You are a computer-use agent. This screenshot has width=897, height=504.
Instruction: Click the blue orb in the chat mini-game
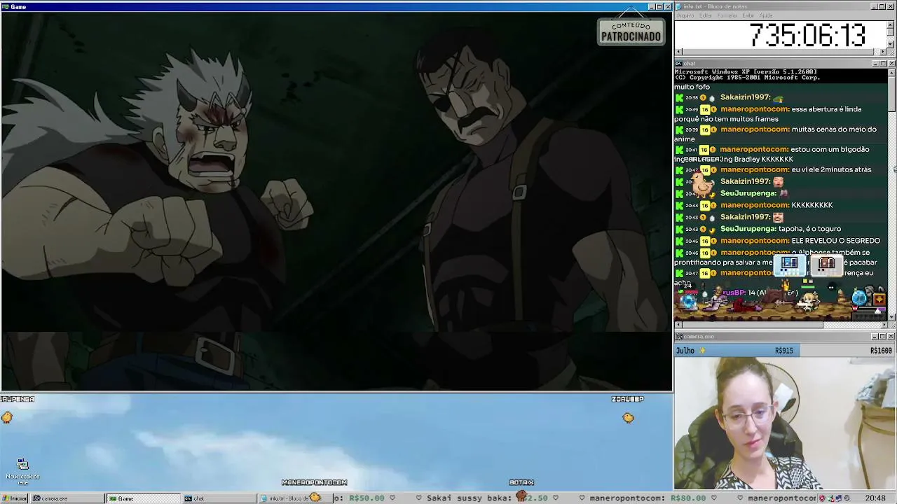click(x=860, y=299)
